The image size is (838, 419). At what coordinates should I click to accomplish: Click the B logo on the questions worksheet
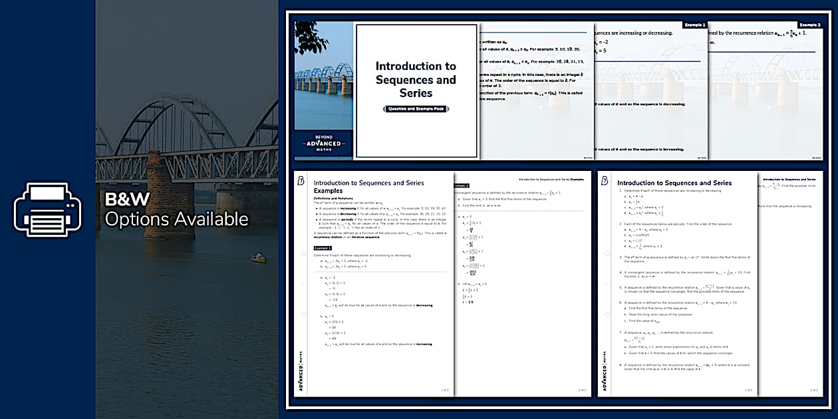605,180
